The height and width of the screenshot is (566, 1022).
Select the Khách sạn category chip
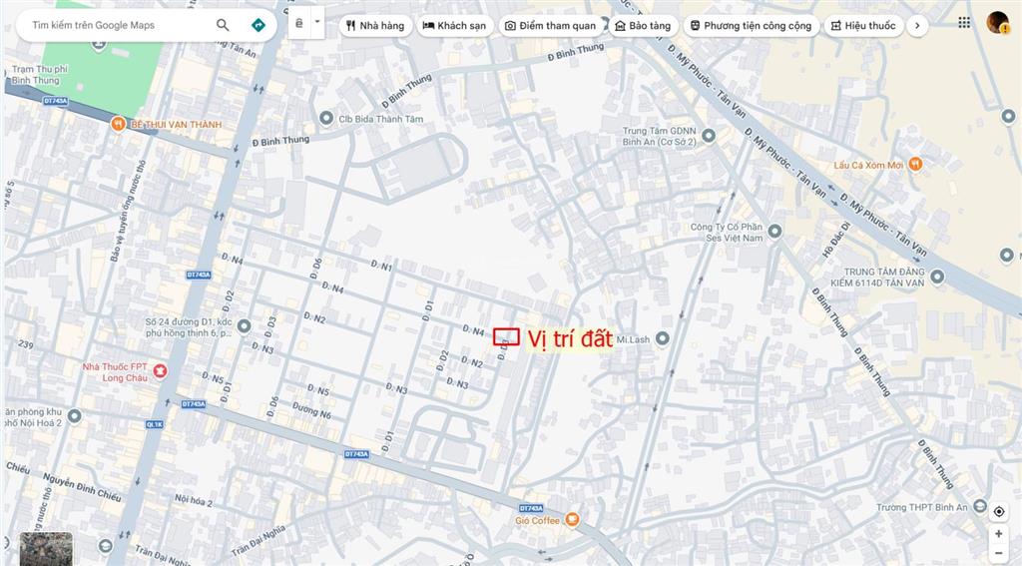(454, 25)
